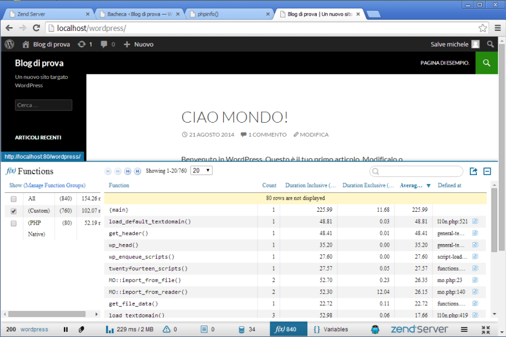Open the CIAO MONDO! post title
The image size is (506, 337).
pyautogui.click(x=235, y=117)
